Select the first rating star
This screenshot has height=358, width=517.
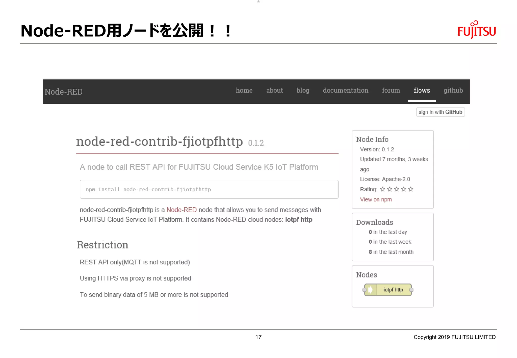pos(382,189)
